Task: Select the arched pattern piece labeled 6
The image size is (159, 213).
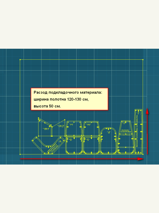Action: [109, 141]
